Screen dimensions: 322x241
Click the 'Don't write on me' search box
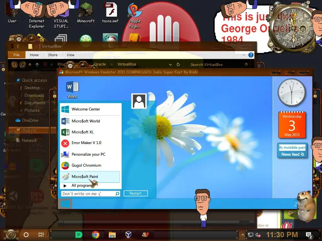coord(88,194)
